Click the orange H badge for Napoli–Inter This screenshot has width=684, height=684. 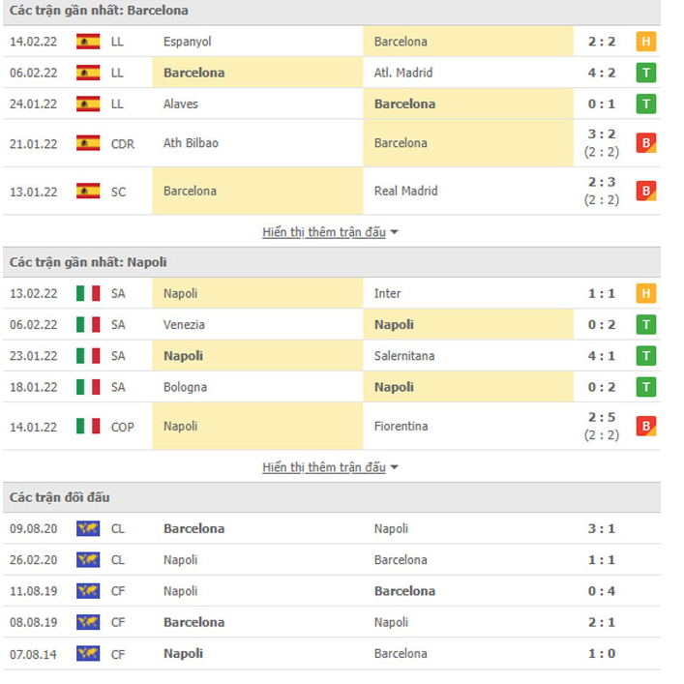(x=646, y=293)
